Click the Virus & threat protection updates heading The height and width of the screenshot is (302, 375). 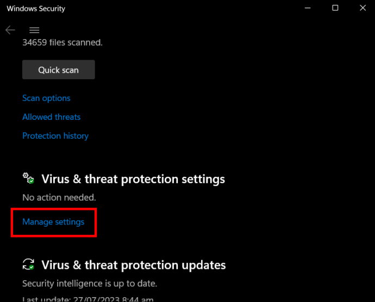[x=134, y=265]
